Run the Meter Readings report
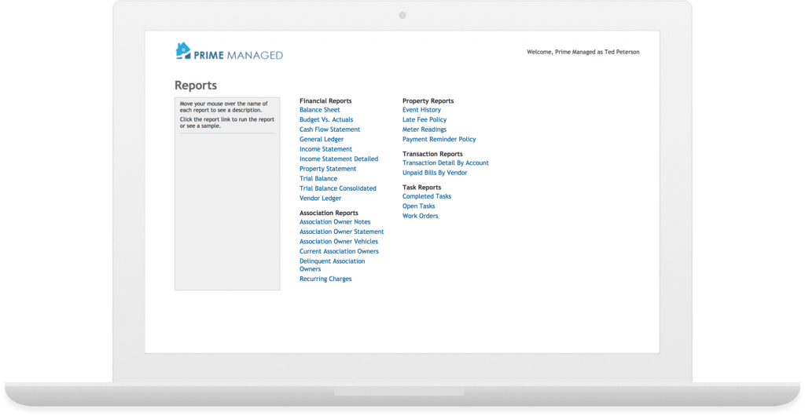Viewport: 805px width, 416px height. pyautogui.click(x=425, y=129)
